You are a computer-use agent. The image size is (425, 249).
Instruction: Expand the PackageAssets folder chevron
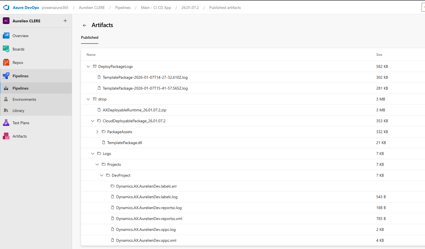pos(97,132)
